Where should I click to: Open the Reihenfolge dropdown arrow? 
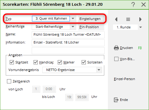pyautogui.click(x=73, y=27)
